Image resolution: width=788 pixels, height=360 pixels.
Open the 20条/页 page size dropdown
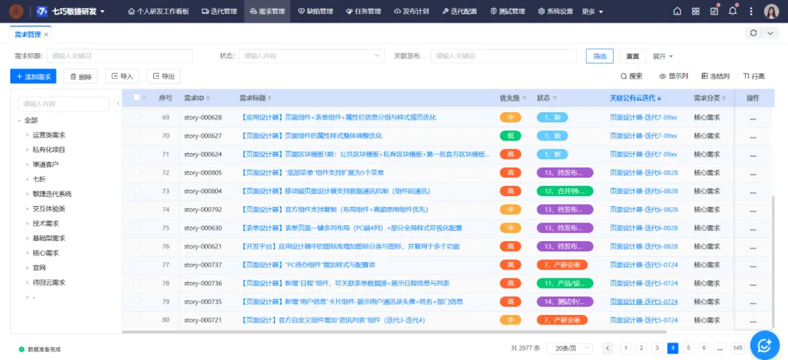571,348
